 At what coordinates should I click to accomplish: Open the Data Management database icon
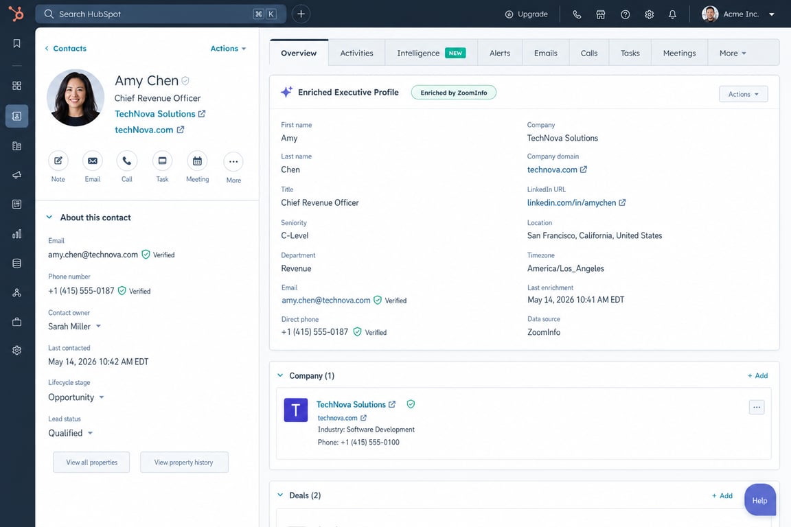[16, 263]
